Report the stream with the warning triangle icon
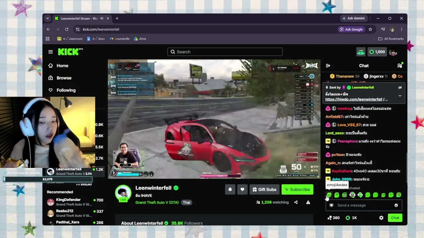The width and height of the screenshot is (424, 238). pyautogui.click(x=308, y=202)
